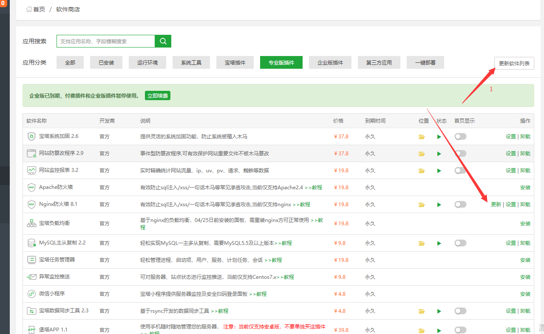Click the WAF icon for Apache防火墙
Image resolution: width=544 pixels, height=334 pixels.
pos(31,187)
